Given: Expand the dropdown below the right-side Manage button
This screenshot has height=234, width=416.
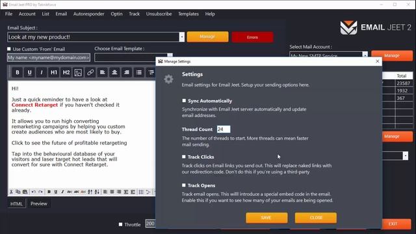Looking at the screenshot, I should 405,155.
